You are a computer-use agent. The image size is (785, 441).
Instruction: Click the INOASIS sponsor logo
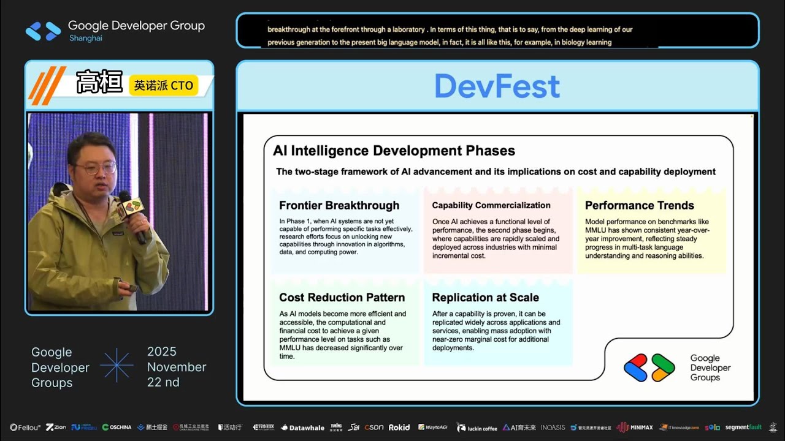(553, 428)
